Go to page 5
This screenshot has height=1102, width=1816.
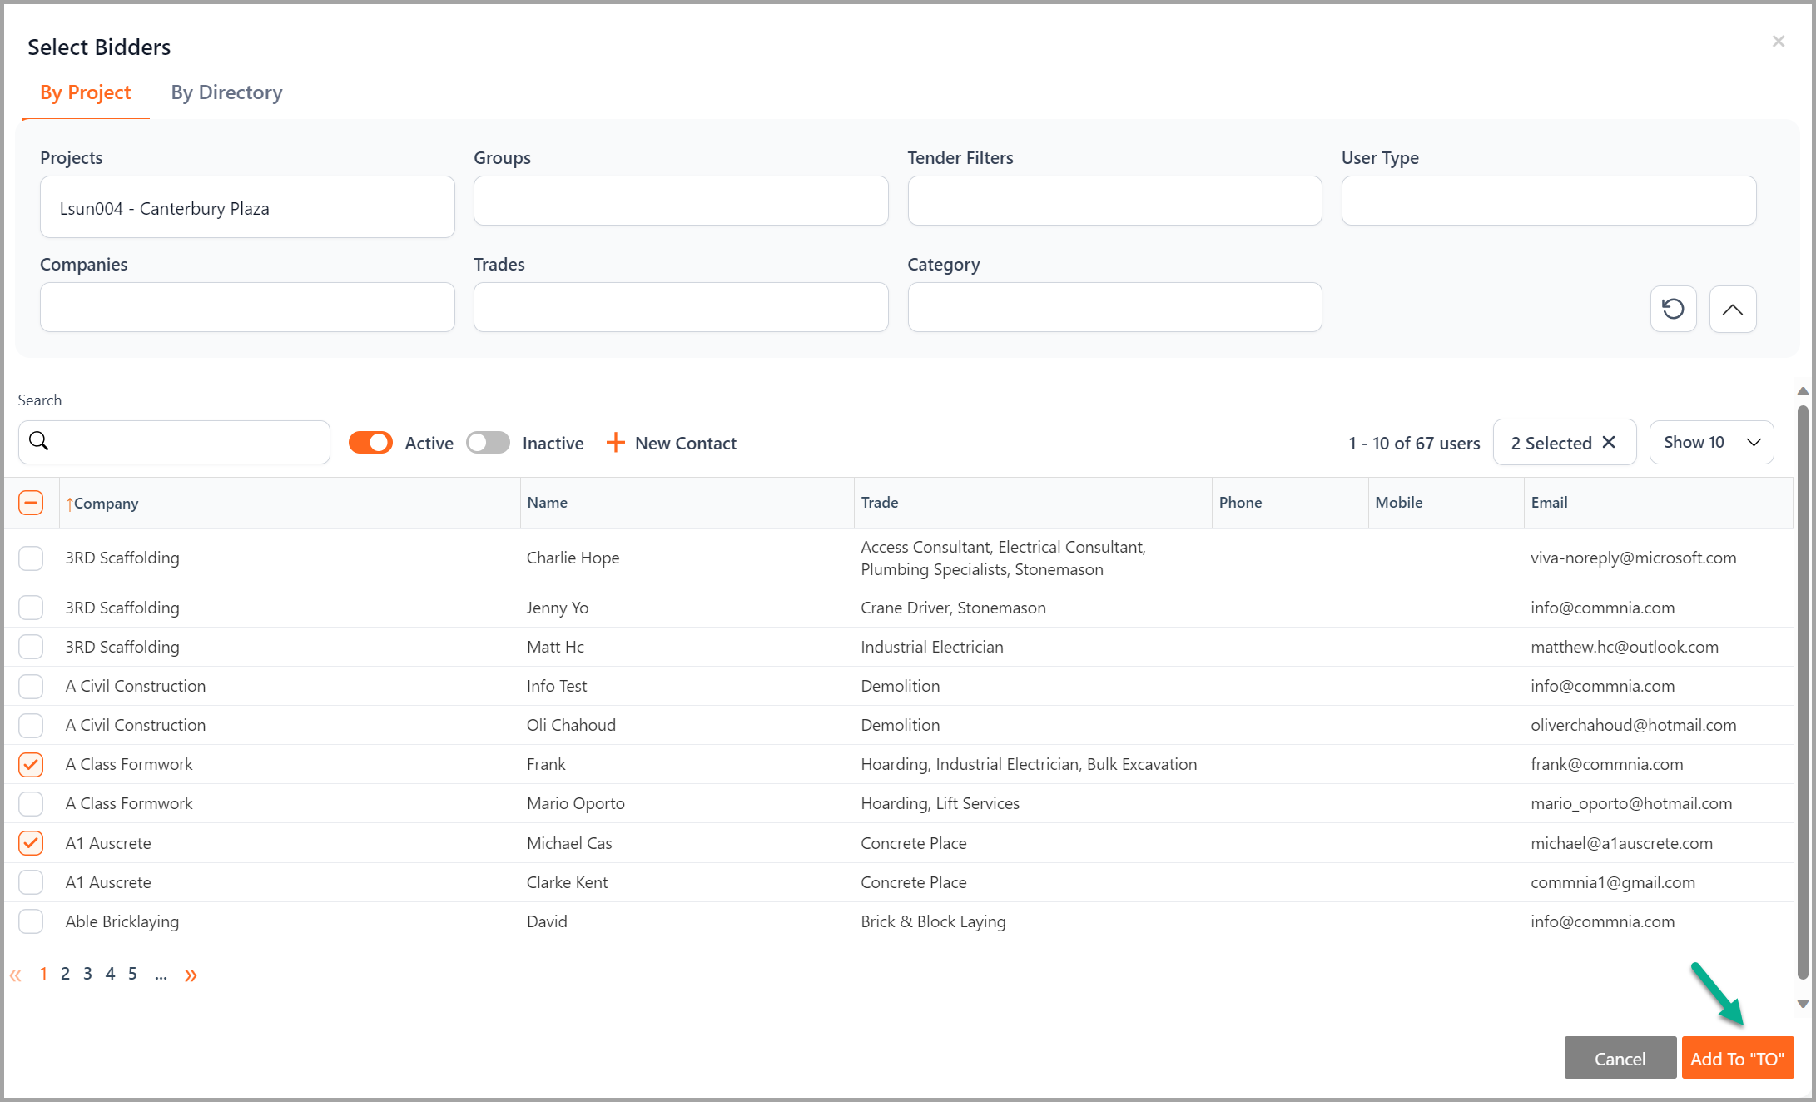coord(132,974)
